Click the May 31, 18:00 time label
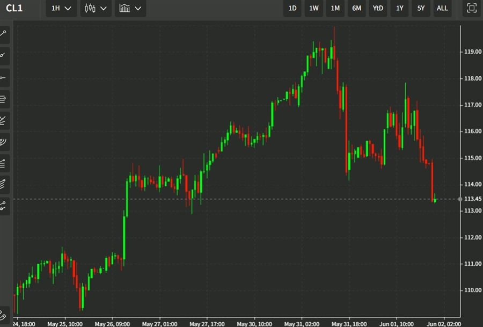 (349, 324)
